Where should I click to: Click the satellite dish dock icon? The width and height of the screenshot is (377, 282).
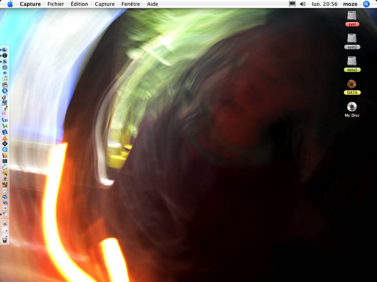5,223
